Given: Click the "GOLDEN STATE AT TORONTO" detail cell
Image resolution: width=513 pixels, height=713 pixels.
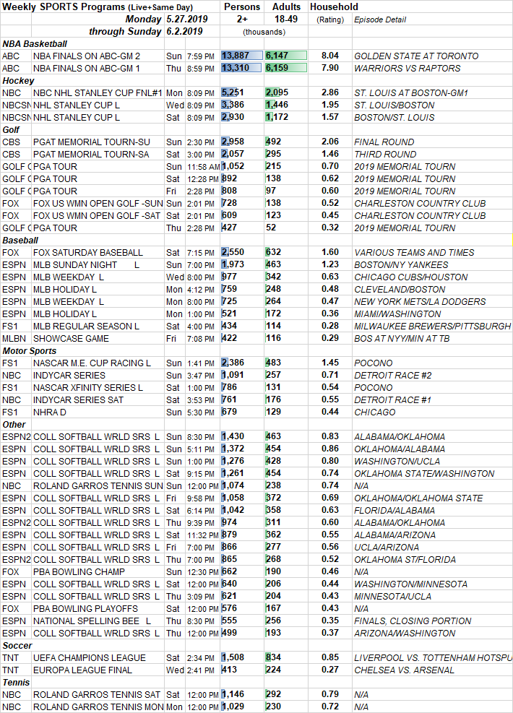Looking at the screenshot, I should [415, 56].
